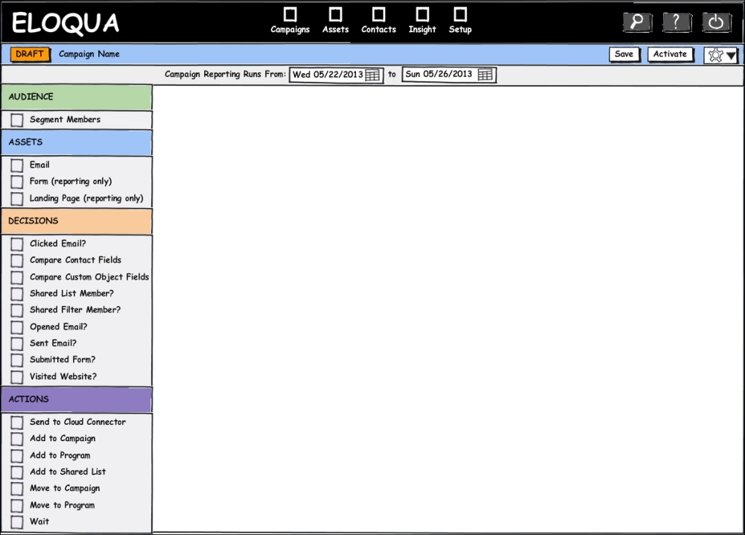Open the Insight menu label
This screenshot has width=745, height=535.
point(422,30)
